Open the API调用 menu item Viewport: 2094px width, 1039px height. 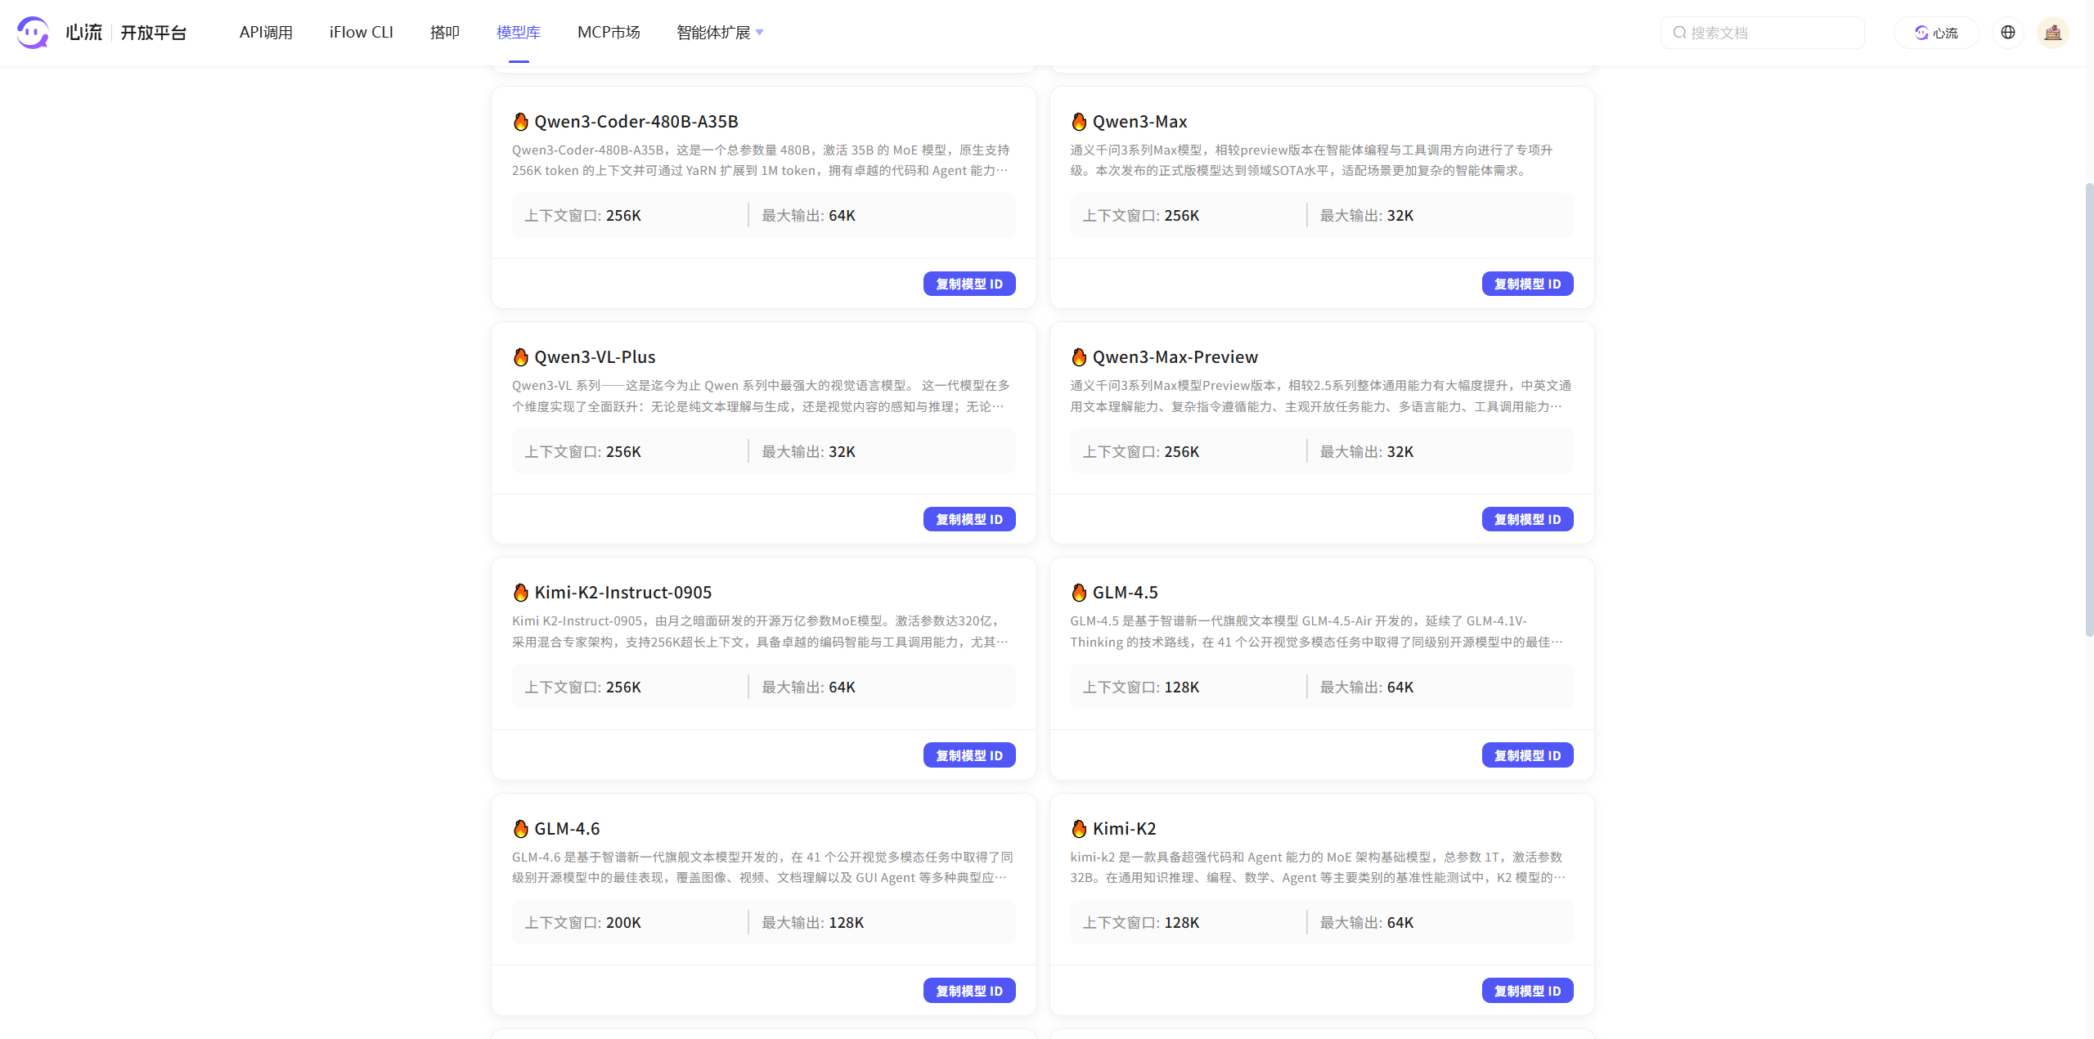[x=265, y=32]
